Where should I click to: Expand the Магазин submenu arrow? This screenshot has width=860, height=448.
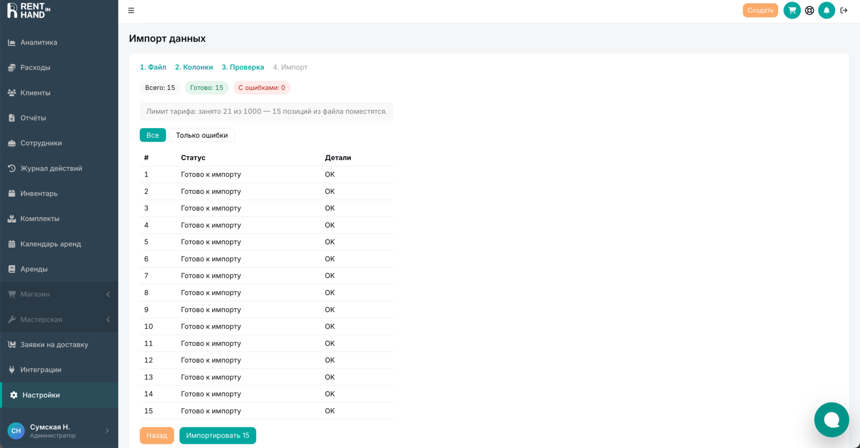(x=108, y=294)
